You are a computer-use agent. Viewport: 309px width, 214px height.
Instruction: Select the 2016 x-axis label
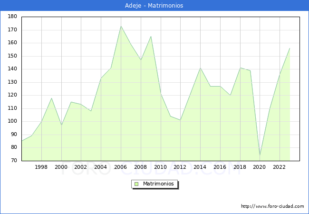point(220,167)
